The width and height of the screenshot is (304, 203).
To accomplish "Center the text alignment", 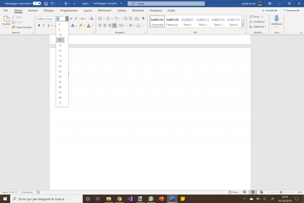I will (105, 26).
